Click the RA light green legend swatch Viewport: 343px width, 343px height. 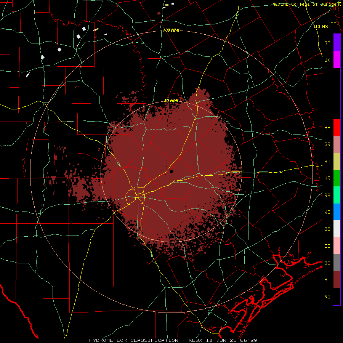(337, 195)
